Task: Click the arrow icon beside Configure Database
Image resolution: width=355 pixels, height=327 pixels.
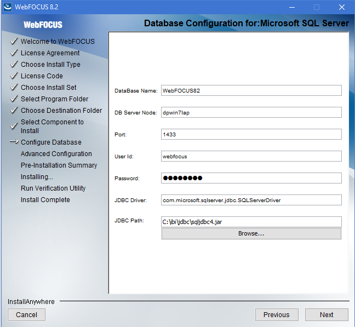Action: tap(14, 142)
